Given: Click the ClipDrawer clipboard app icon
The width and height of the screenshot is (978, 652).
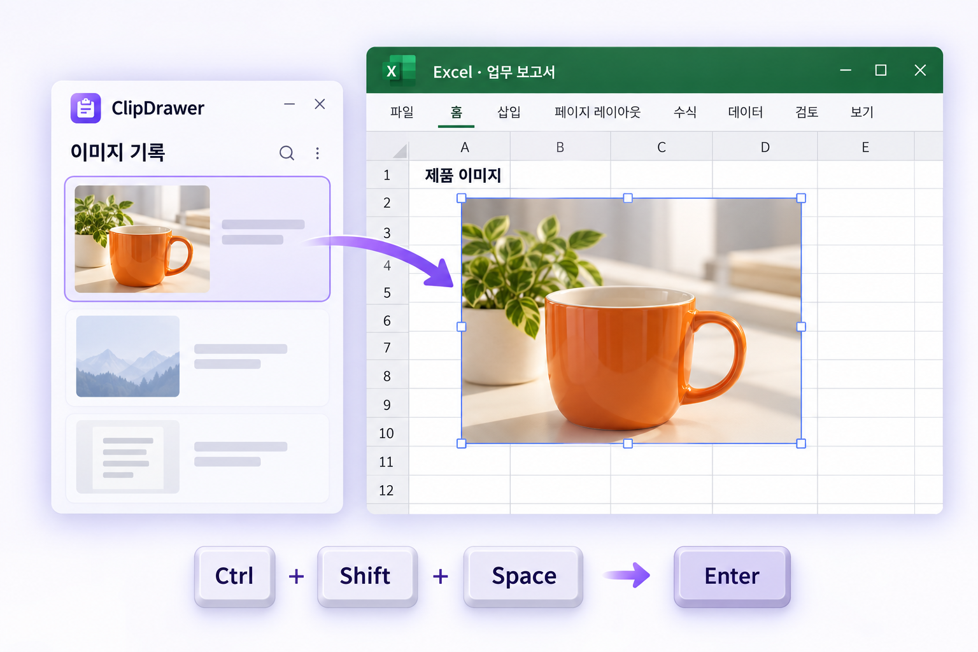Looking at the screenshot, I should [86, 108].
